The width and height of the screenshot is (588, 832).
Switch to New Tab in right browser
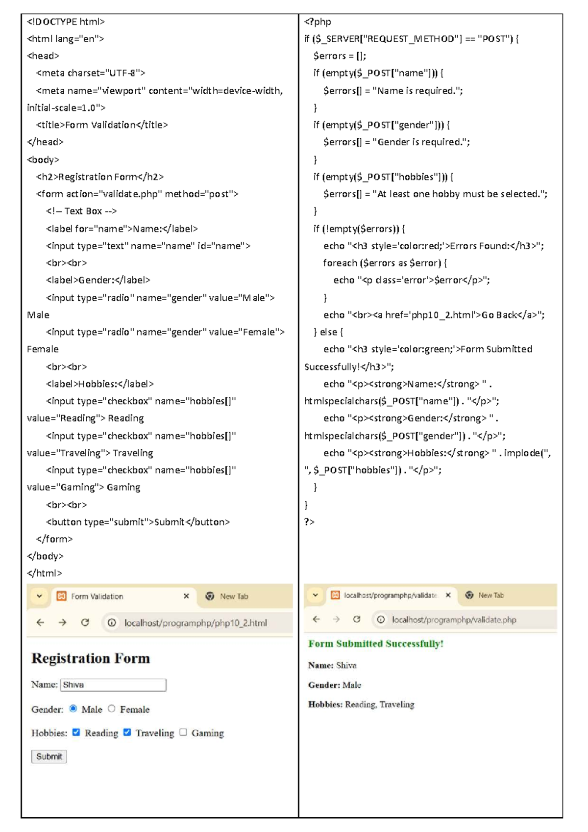485,595
